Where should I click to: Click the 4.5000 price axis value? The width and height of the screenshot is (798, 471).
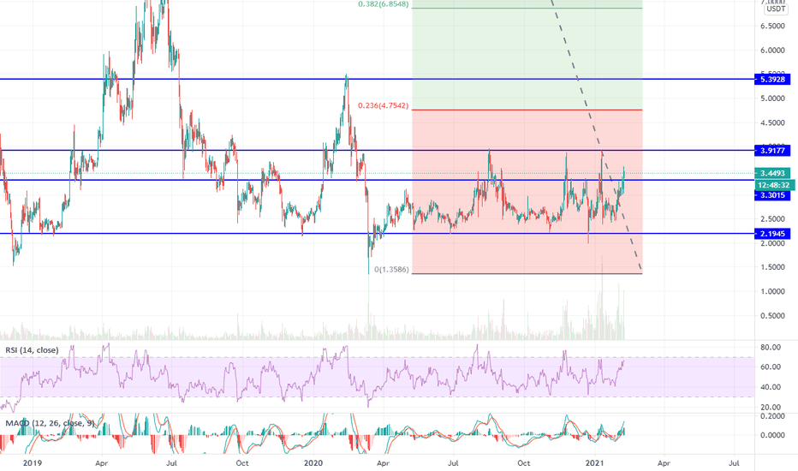coord(772,122)
